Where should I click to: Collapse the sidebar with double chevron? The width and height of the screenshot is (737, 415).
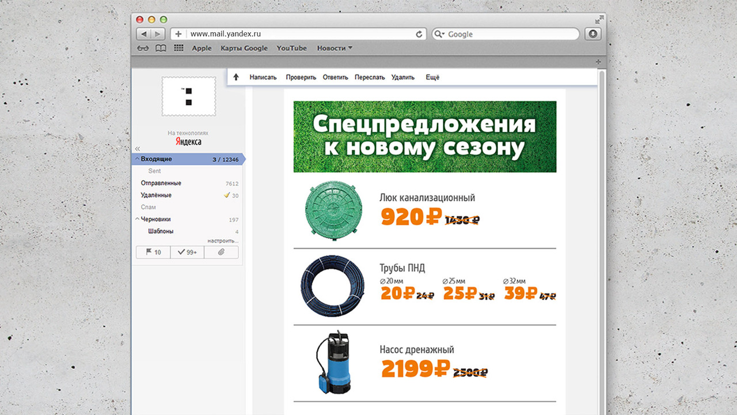coord(138,149)
